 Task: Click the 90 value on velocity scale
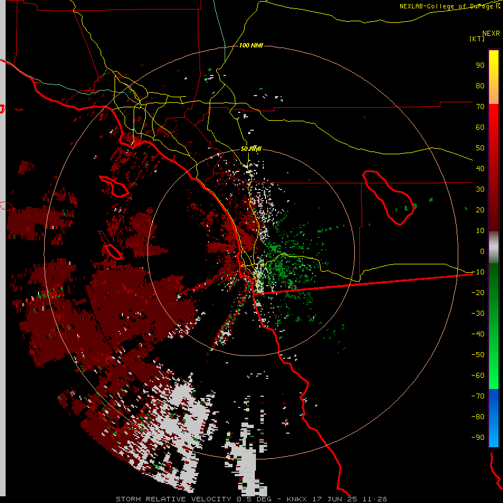click(x=480, y=65)
